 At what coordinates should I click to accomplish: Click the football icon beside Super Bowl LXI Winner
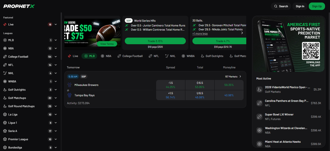coord(259,117)
